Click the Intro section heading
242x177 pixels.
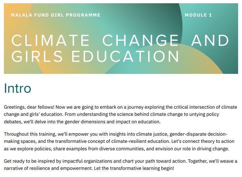tap(18, 88)
